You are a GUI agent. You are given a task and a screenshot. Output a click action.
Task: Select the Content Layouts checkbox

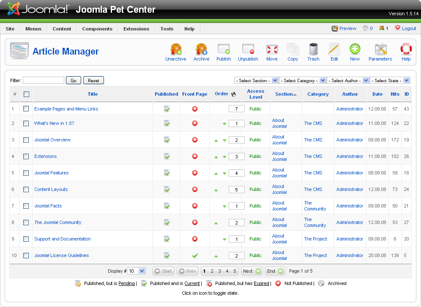(x=26, y=189)
